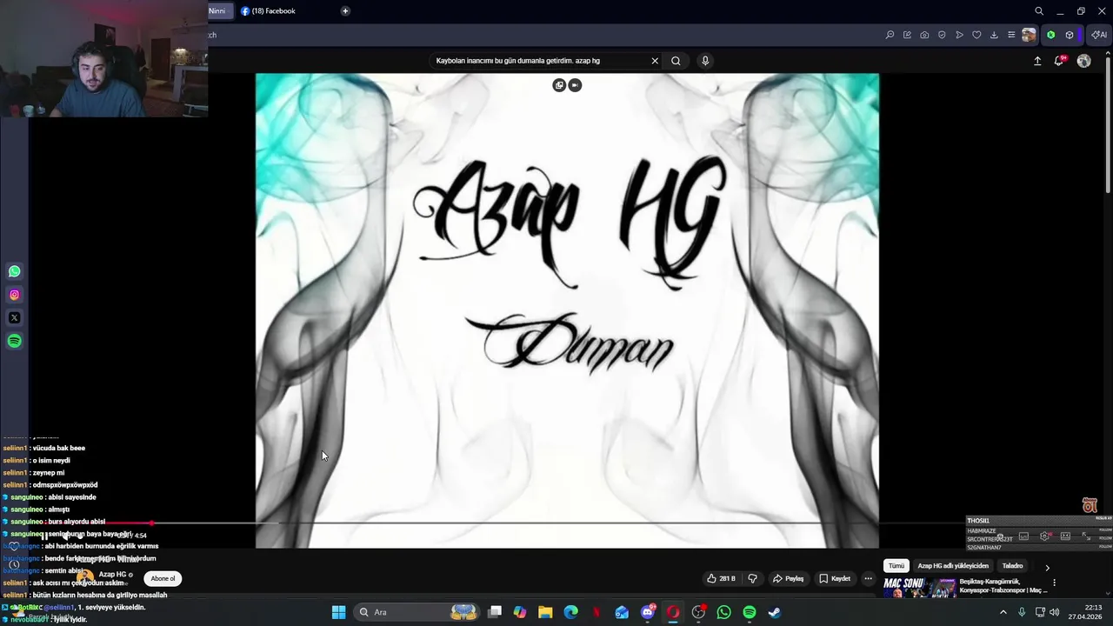The height and width of the screenshot is (626, 1113).
Task: Open the video settings gear
Action: [x=1044, y=536]
